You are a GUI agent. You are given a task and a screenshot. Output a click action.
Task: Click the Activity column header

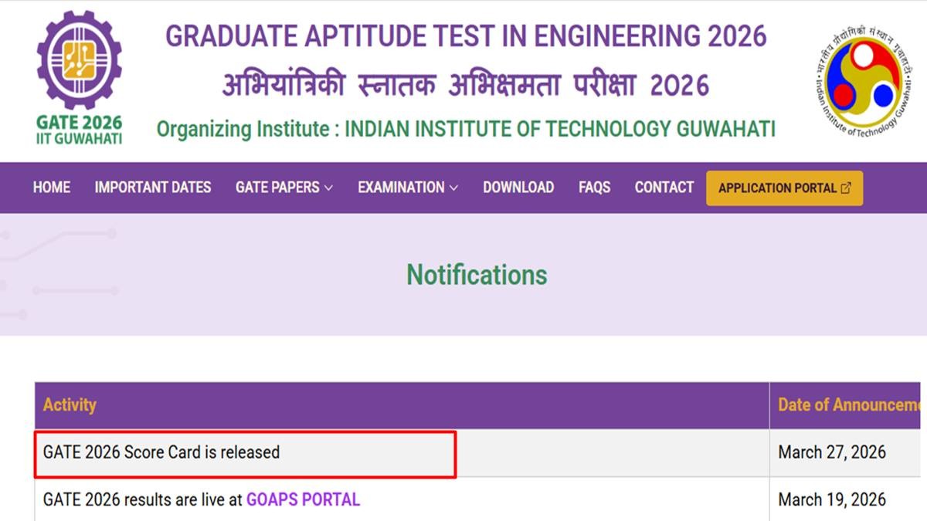[x=70, y=405]
